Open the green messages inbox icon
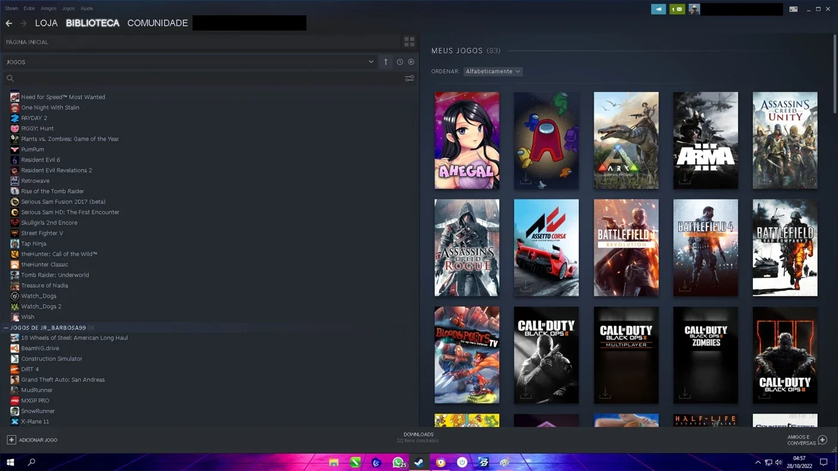838x471 pixels. pos(677,9)
